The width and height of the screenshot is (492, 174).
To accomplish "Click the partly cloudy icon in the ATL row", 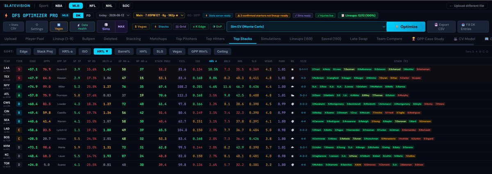I will (x=292, y=96).
